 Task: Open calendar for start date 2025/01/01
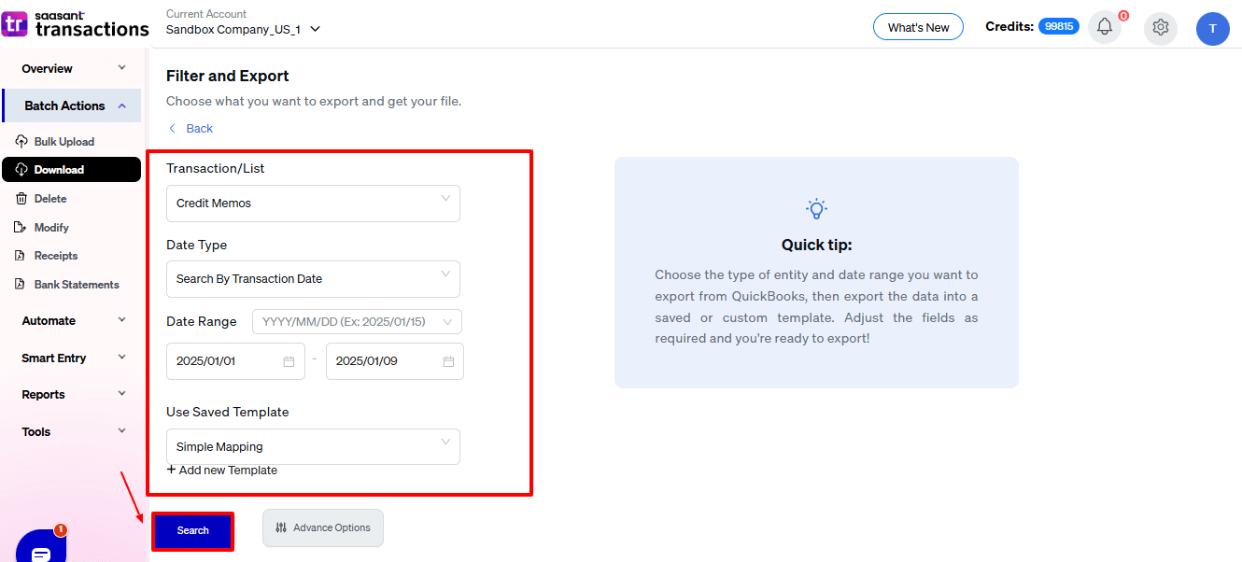(289, 361)
